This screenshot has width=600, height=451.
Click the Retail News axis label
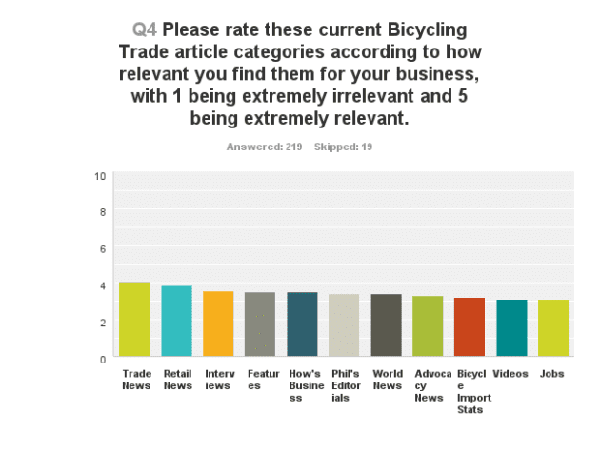pyautogui.click(x=177, y=380)
